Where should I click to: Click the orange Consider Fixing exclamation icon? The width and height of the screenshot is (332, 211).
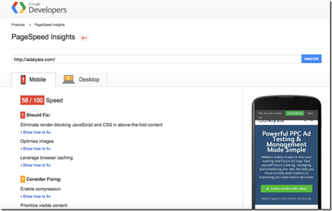23,179
